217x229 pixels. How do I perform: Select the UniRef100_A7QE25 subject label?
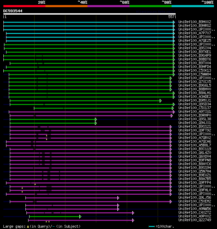[195, 40]
